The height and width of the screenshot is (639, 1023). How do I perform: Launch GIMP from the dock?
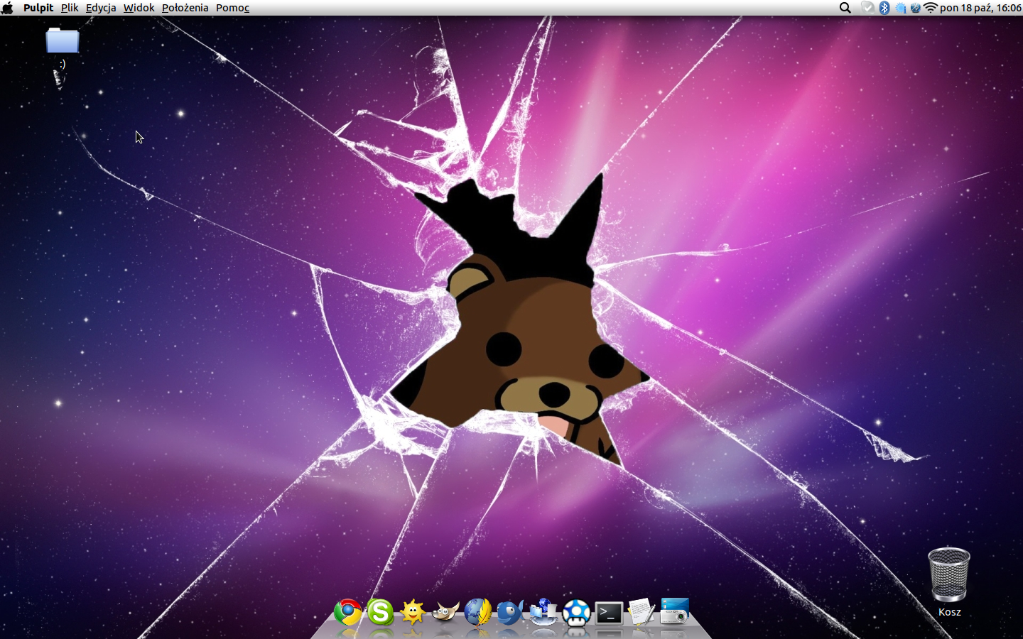[445, 612]
